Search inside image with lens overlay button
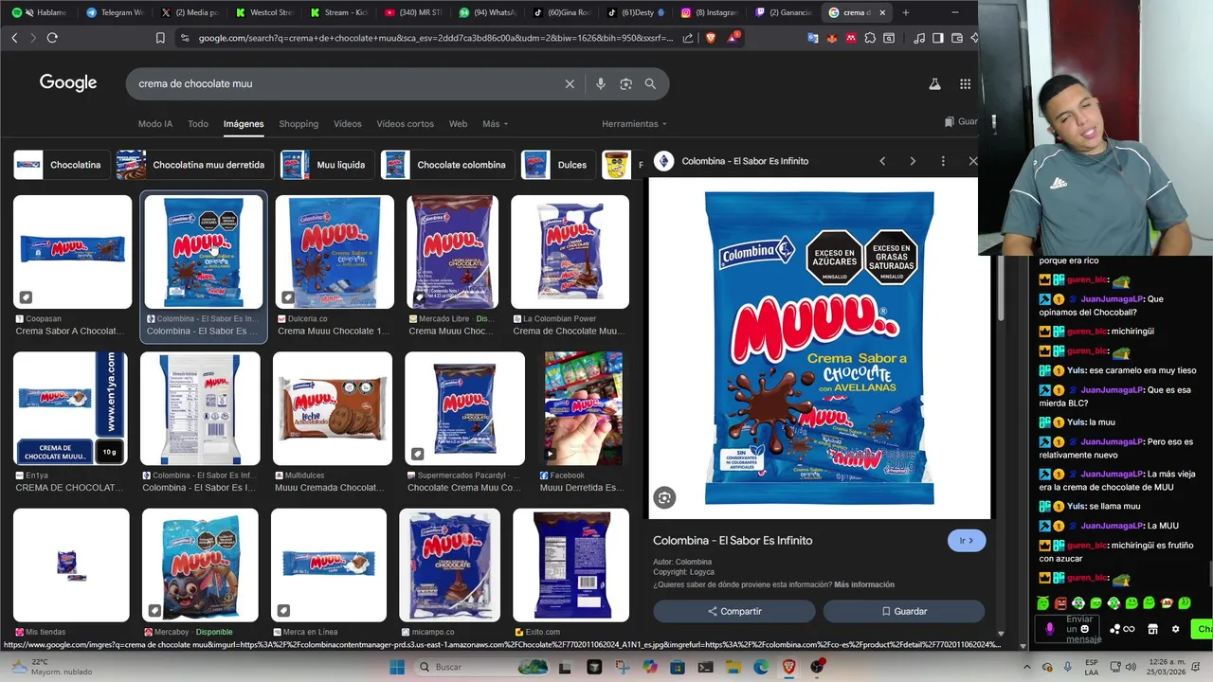This screenshot has width=1213, height=682. 664,497
